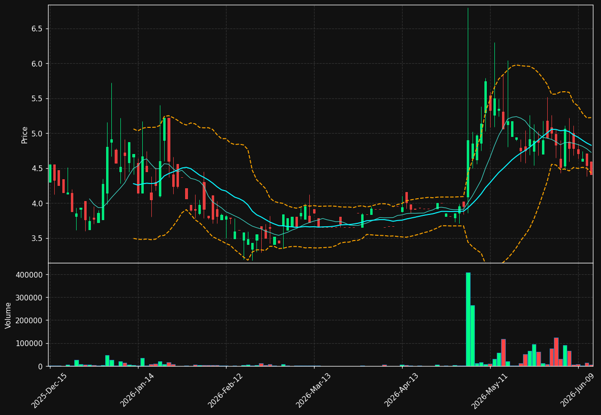Click the Price axis title
This screenshot has width=601, height=415.
25,135
